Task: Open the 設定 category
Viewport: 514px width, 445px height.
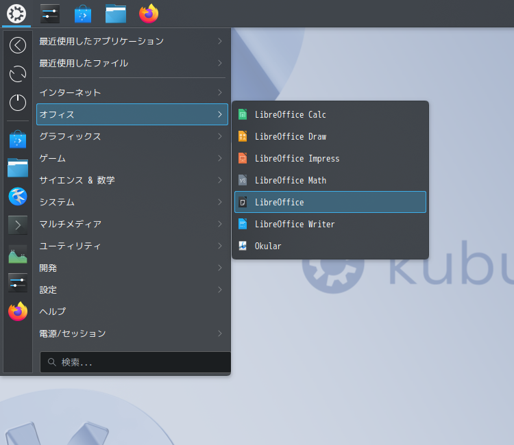Action: [132, 290]
